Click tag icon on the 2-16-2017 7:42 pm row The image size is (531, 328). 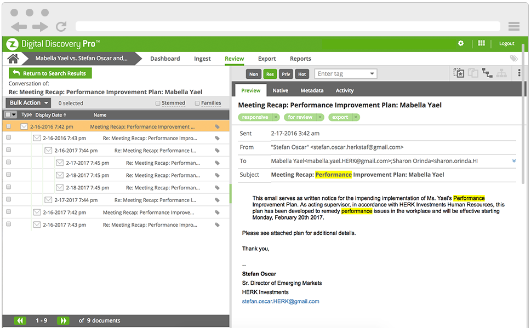tap(217, 212)
